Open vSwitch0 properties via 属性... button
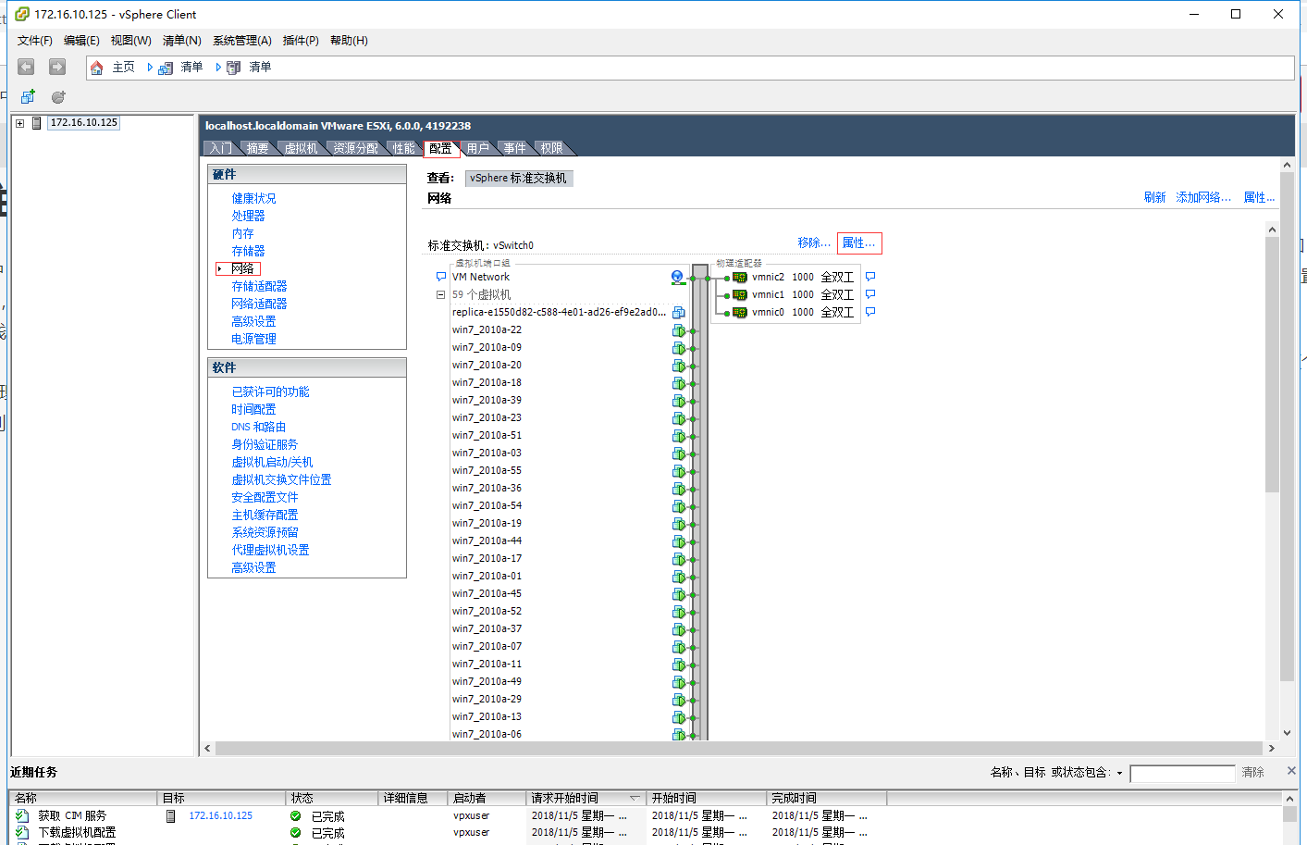 859,242
